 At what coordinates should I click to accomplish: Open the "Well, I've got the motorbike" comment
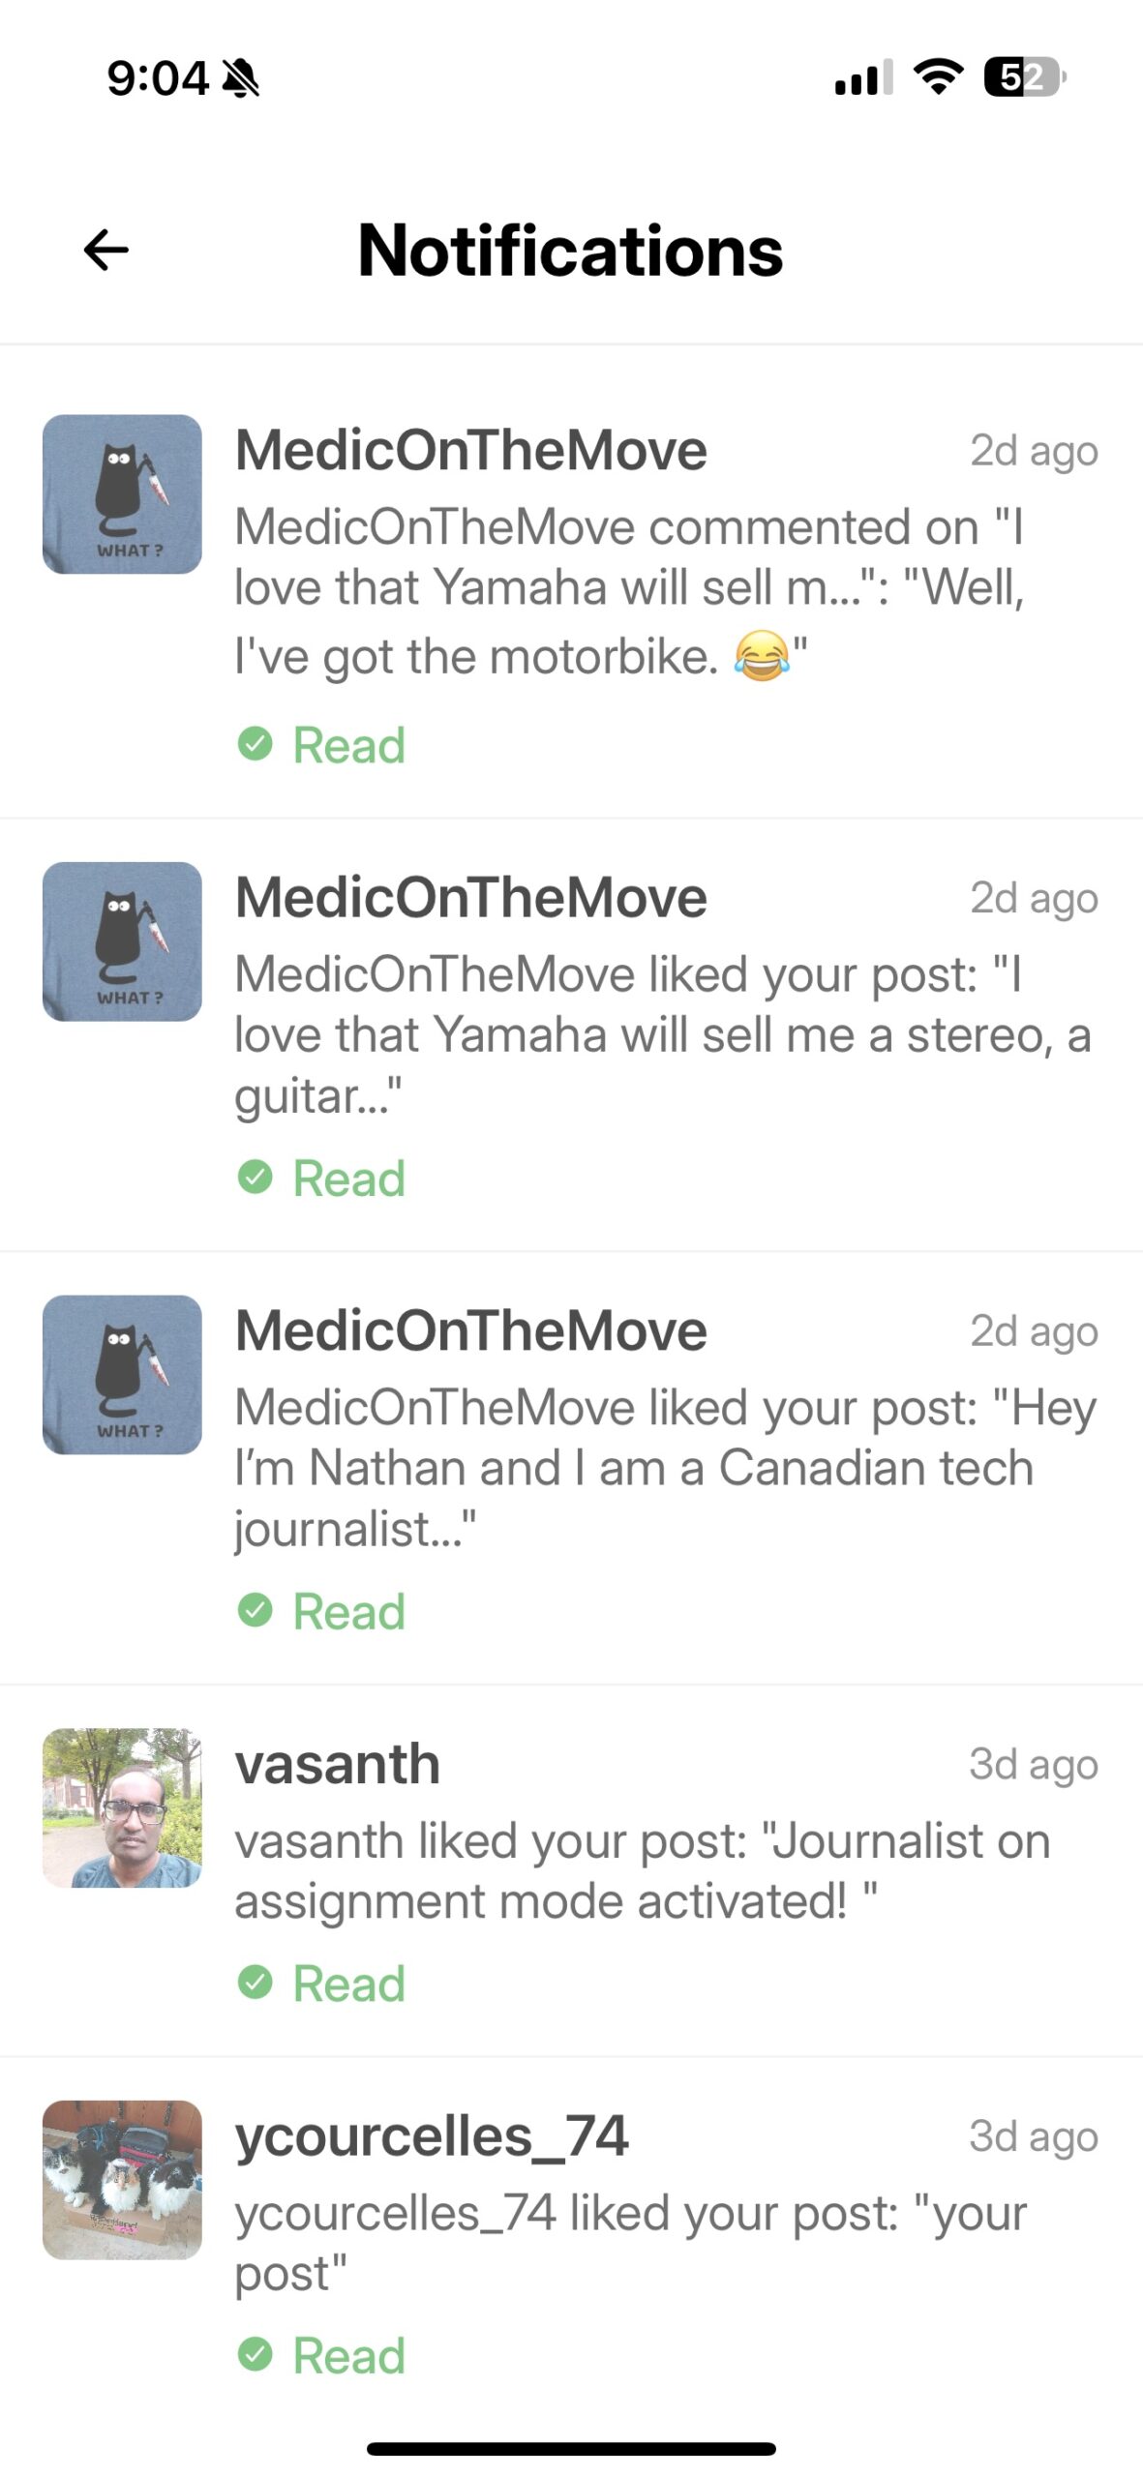pos(629,591)
